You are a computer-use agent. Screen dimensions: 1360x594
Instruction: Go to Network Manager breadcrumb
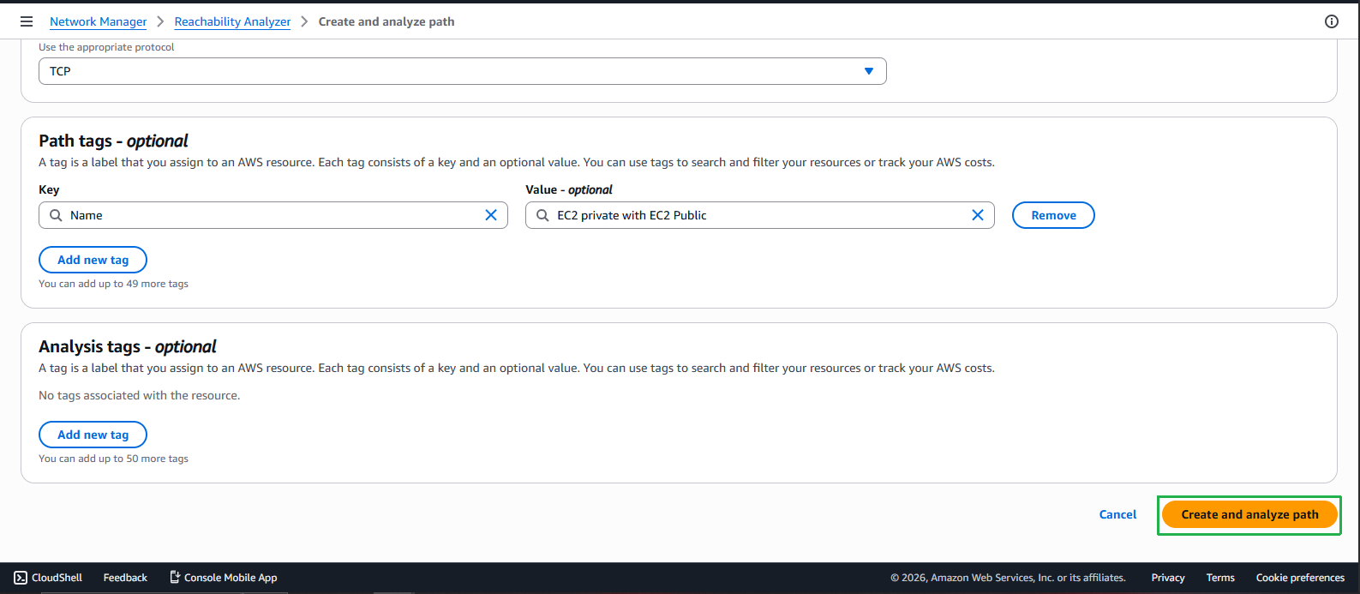[98, 21]
